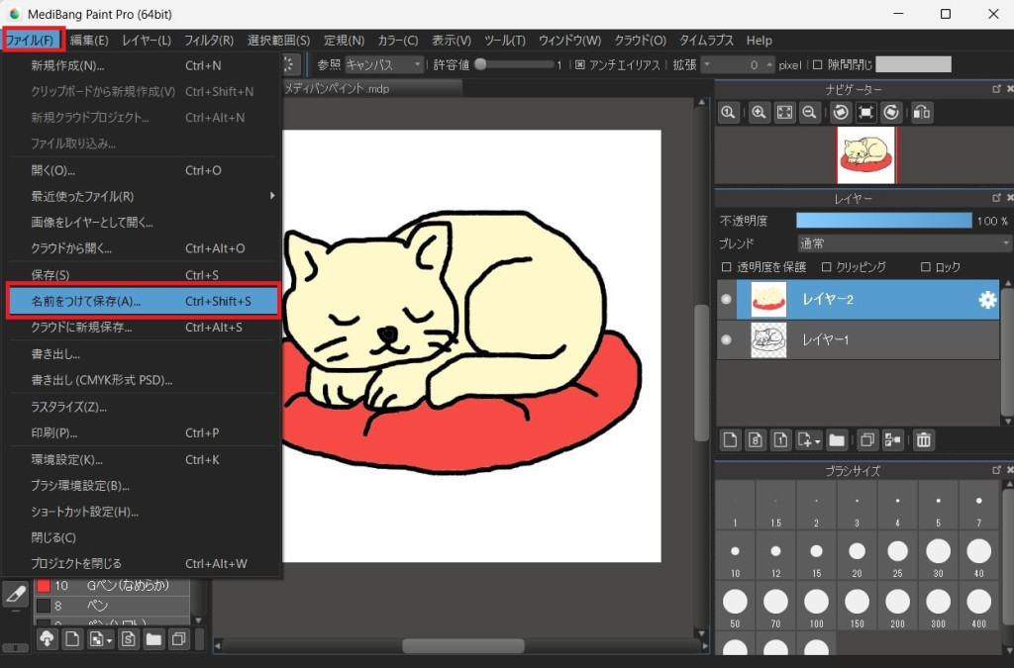Toggle アンチエイリアス checkbox
Screen dimensions: 1014x668
tap(580, 64)
